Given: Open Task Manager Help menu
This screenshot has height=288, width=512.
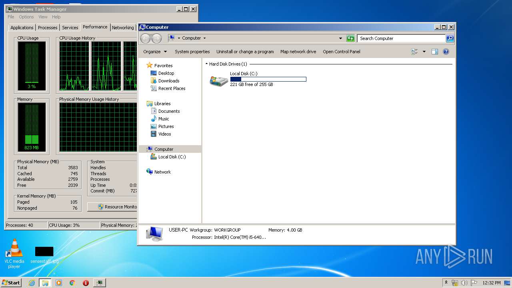Looking at the screenshot, I should 56,17.
